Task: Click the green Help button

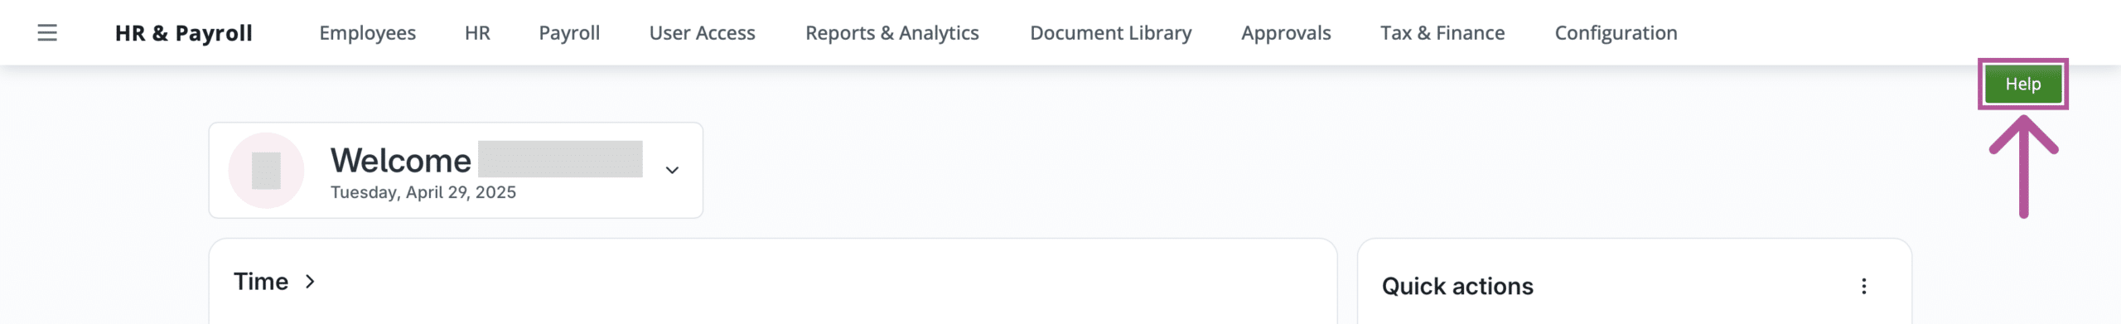Action: [x=2022, y=84]
